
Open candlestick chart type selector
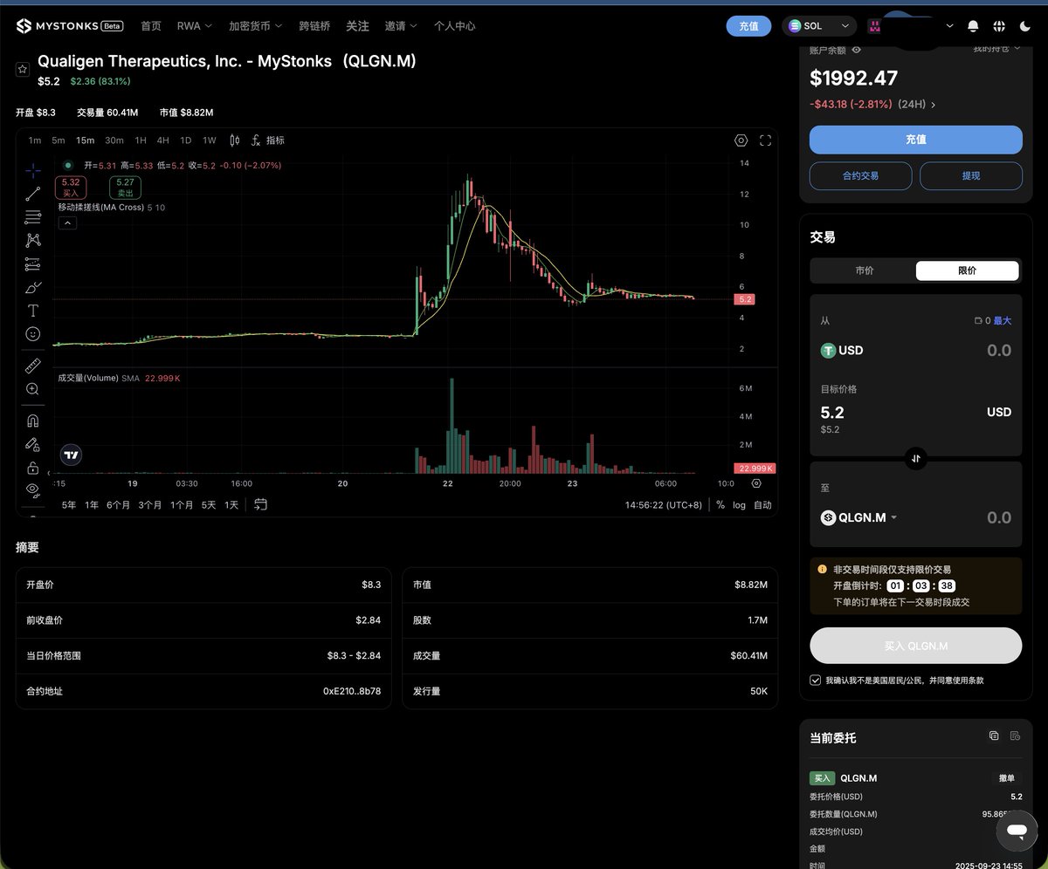point(234,140)
